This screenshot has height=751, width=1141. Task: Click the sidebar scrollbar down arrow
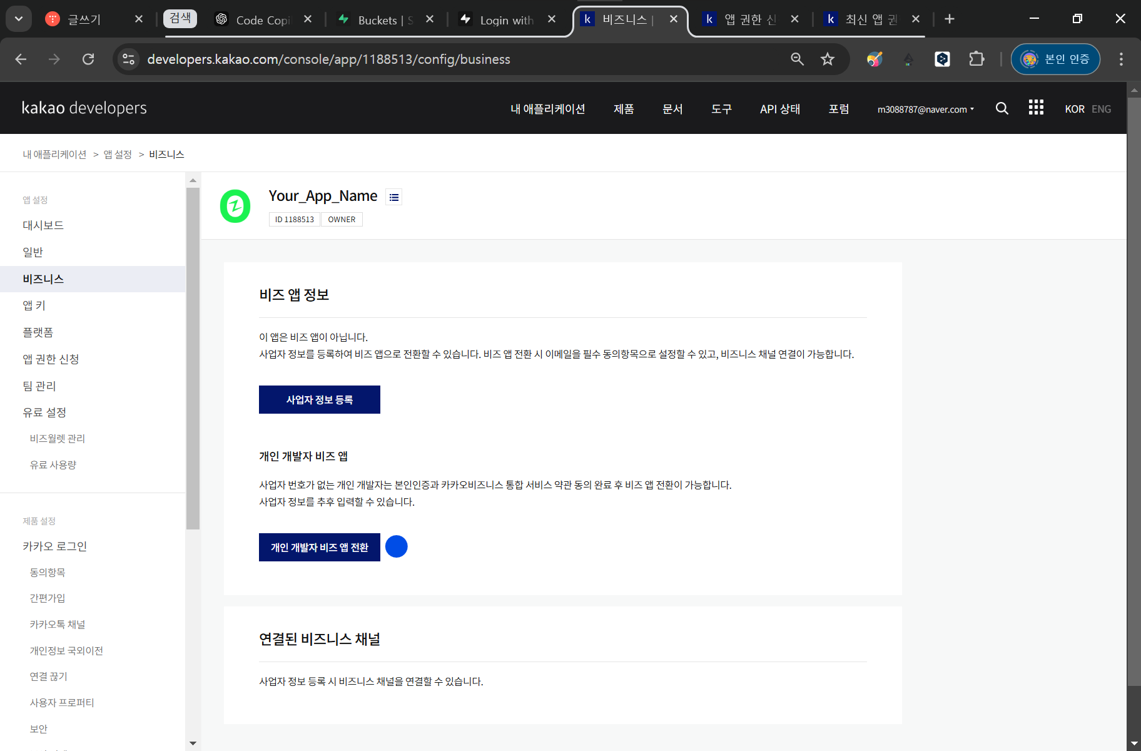pos(193,743)
